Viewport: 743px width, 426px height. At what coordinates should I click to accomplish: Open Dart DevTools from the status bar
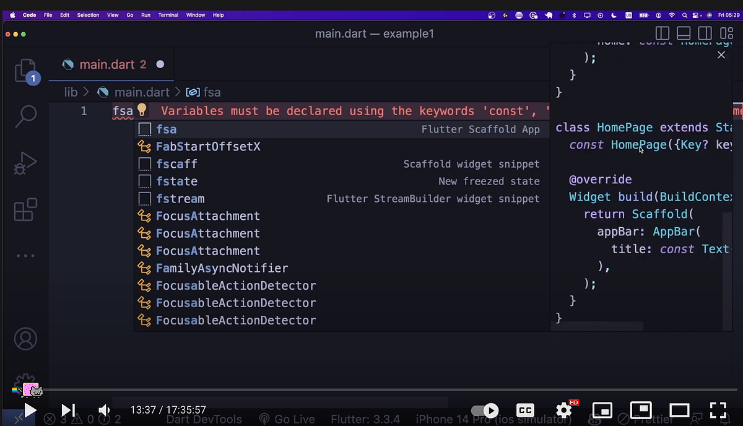pyautogui.click(x=204, y=419)
